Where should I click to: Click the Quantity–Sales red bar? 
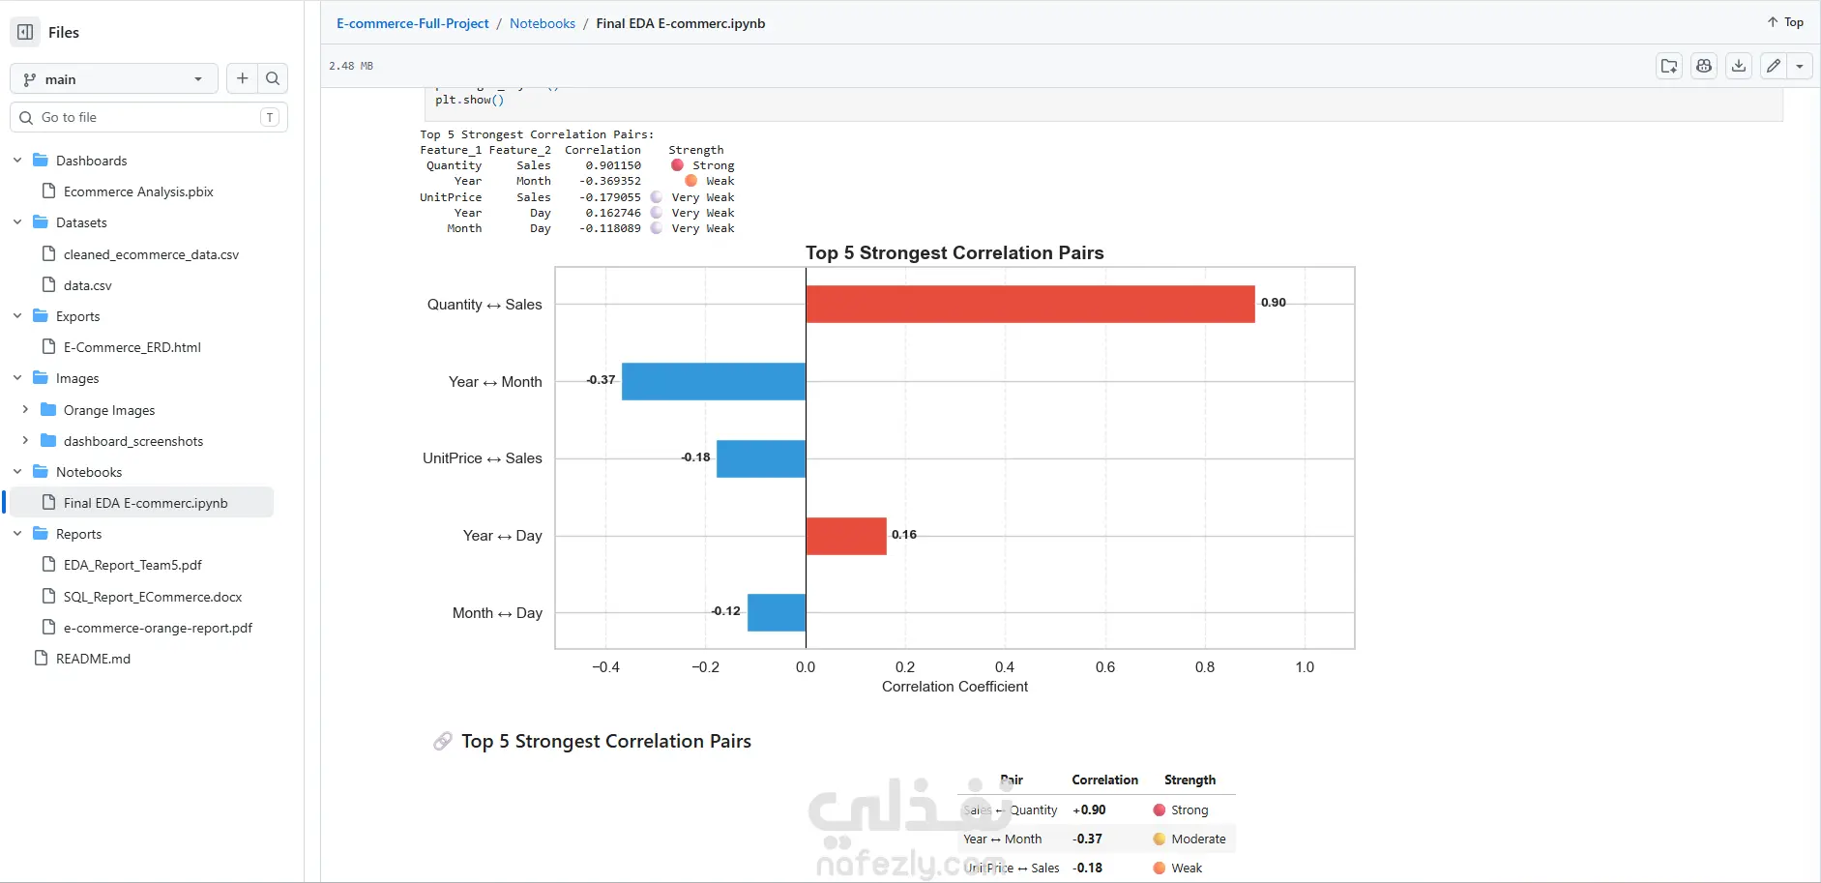1030,304
